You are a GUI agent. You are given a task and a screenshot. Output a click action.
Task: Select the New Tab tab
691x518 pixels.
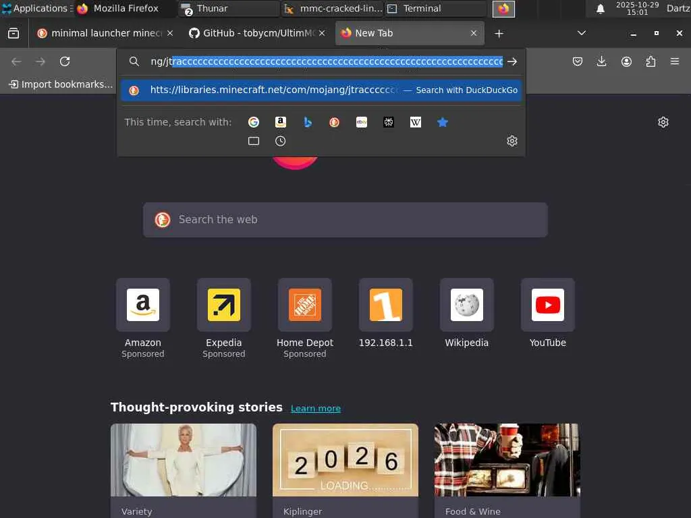[x=410, y=33]
